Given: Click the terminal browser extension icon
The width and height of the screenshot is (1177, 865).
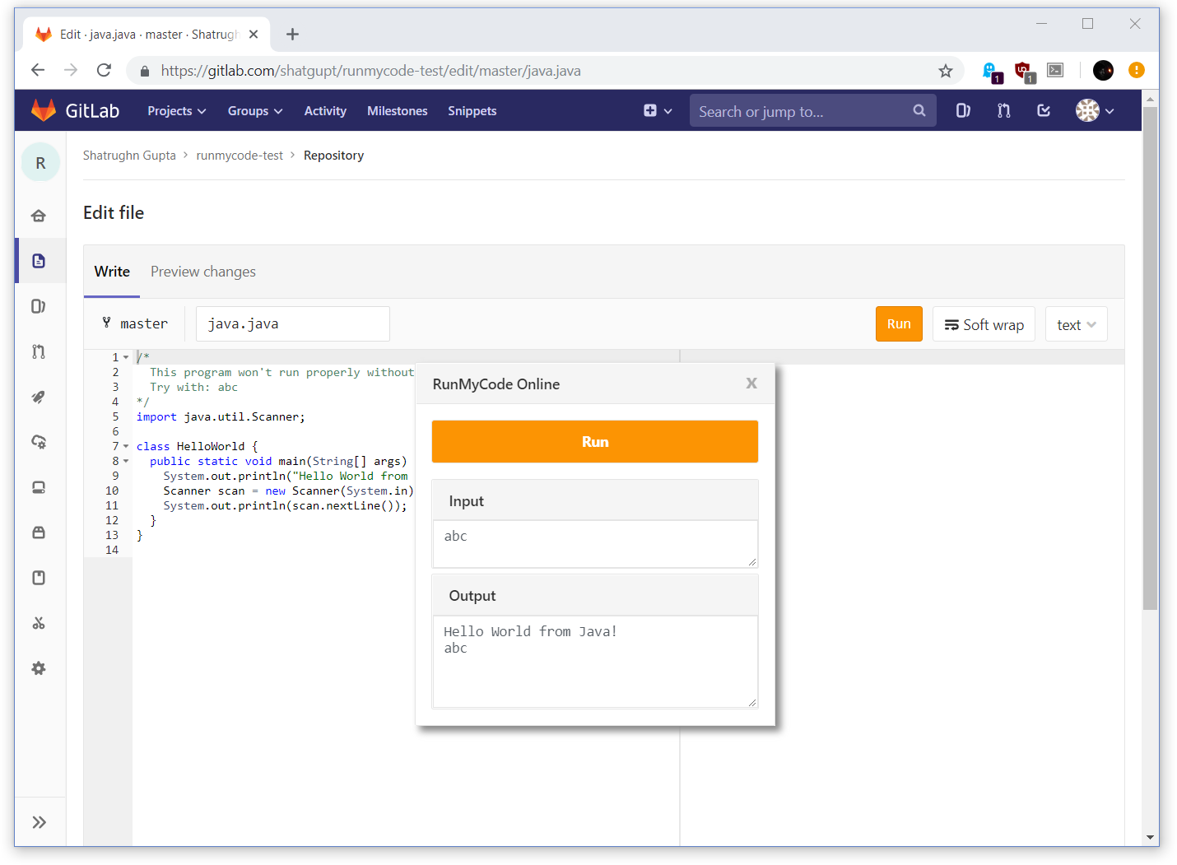Looking at the screenshot, I should [1055, 70].
